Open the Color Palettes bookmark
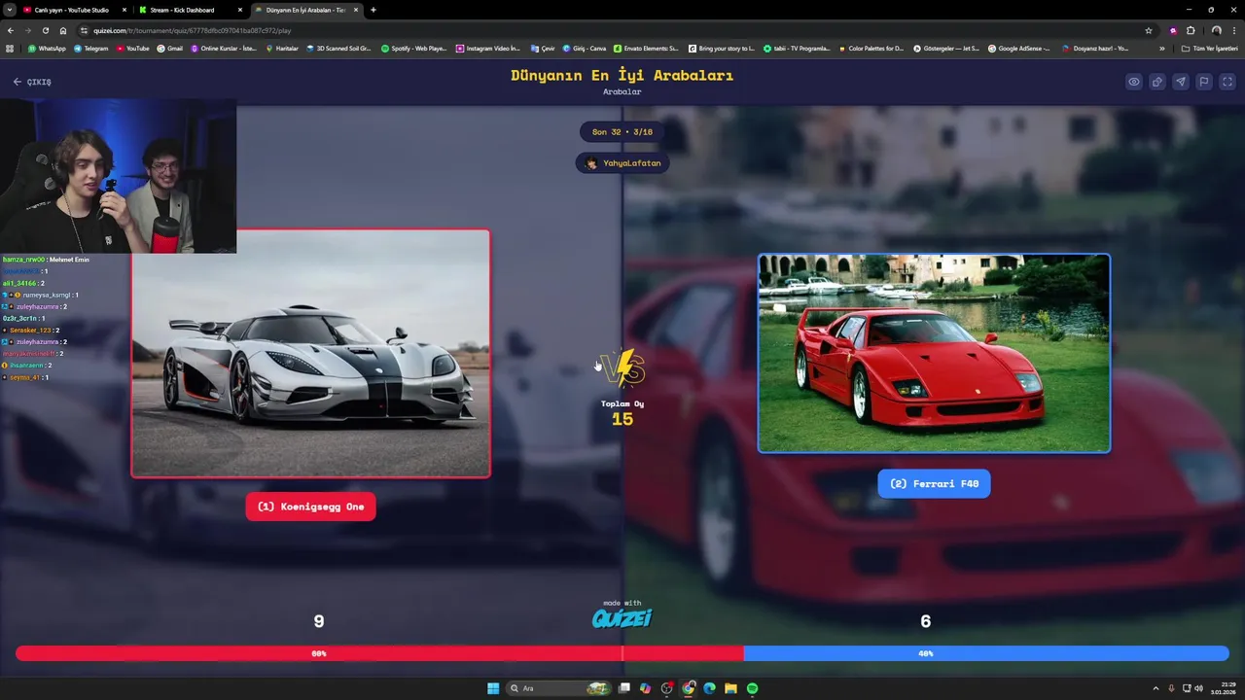The image size is (1245, 700). click(871, 48)
